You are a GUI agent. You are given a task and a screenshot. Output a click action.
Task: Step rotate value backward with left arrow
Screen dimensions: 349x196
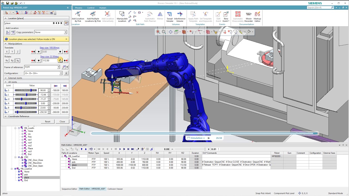38,60
